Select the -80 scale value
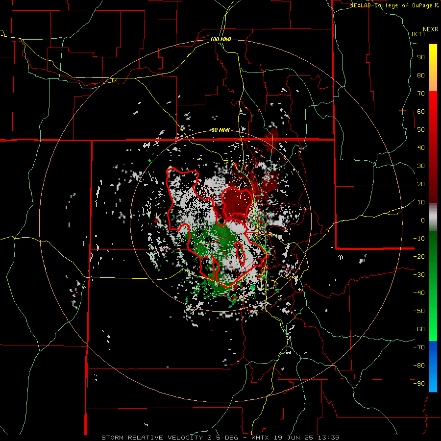This screenshot has height=441, width=441. [x=419, y=366]
